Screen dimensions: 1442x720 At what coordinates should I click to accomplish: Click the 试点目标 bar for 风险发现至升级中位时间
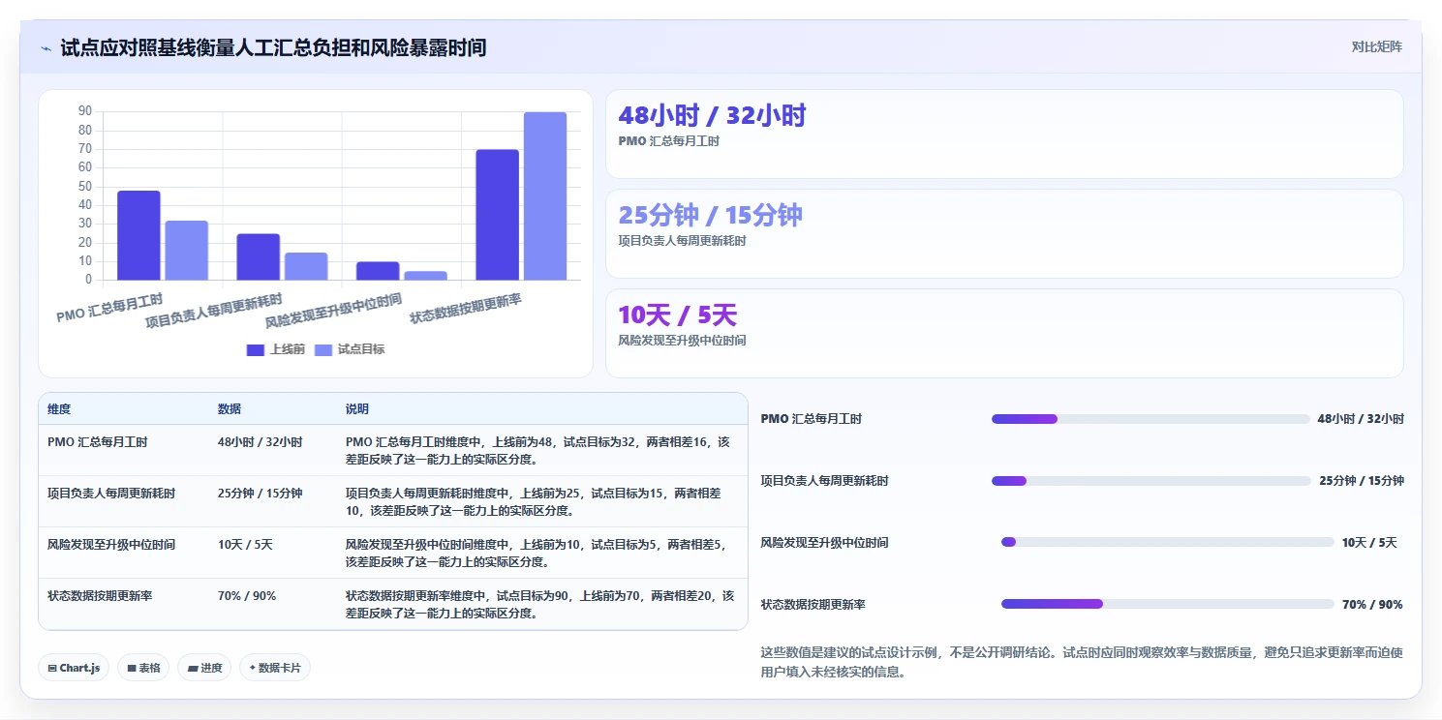pos(425,276)
